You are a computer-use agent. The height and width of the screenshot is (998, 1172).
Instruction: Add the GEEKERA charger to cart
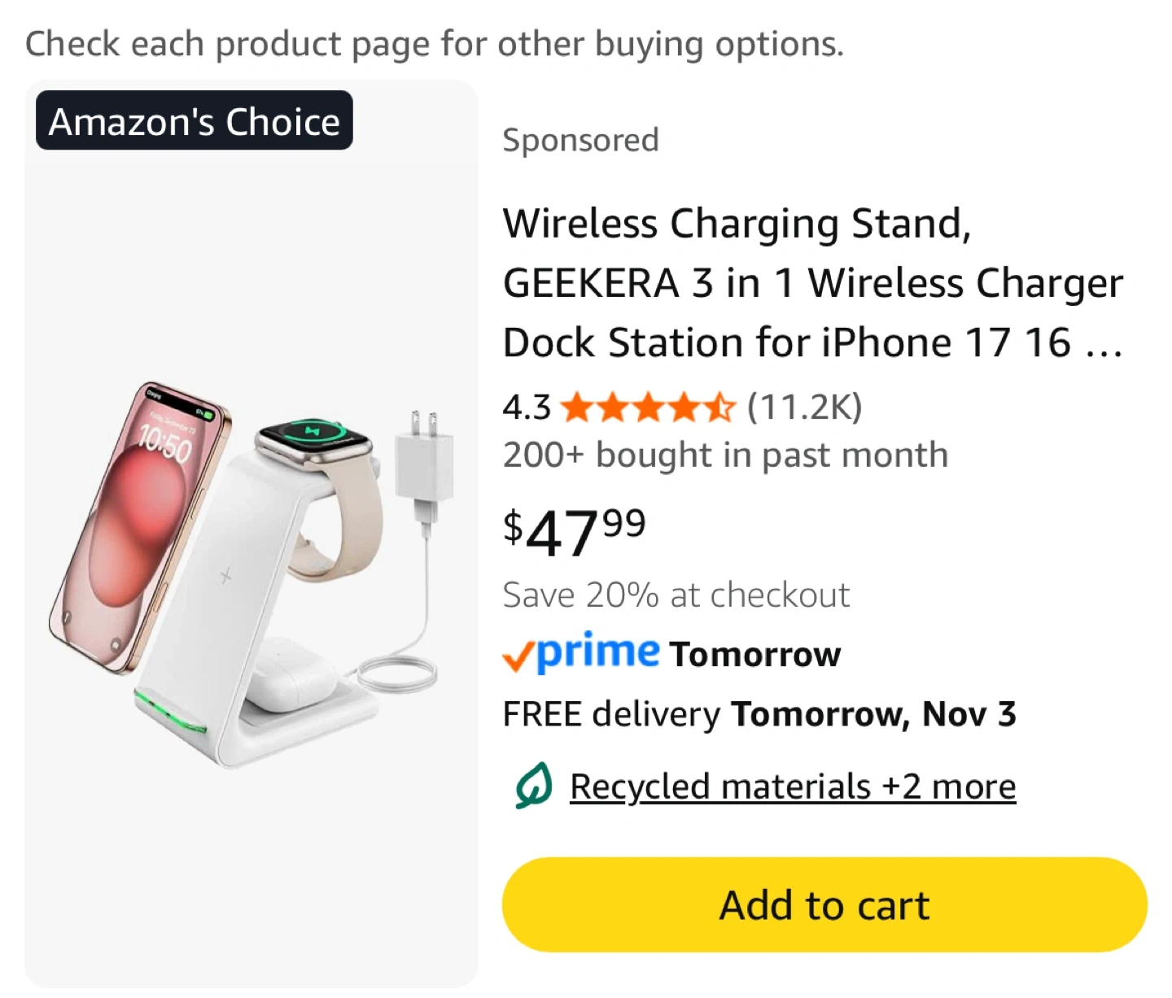(824, 904)
